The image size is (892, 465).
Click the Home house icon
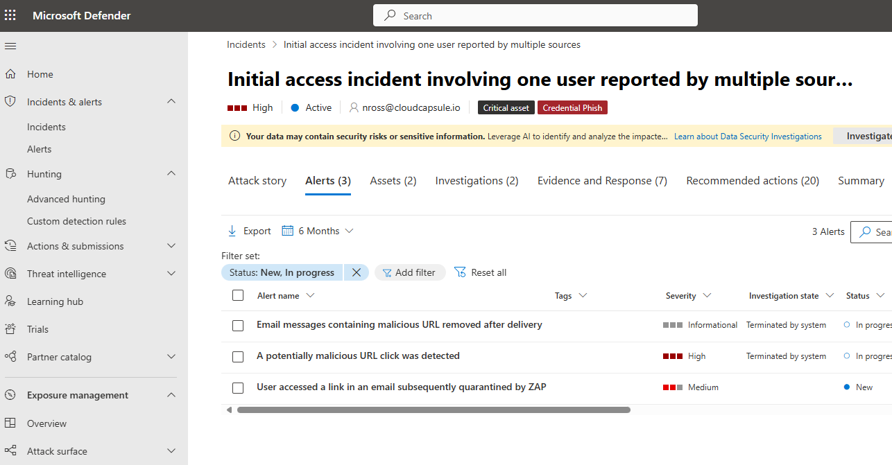(x=10, y=74)
